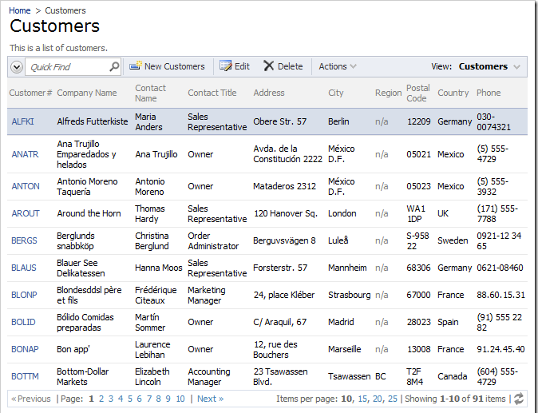Screen dimensions: 538x413
Task: Sort by Region column header
Action: [388, 93]
